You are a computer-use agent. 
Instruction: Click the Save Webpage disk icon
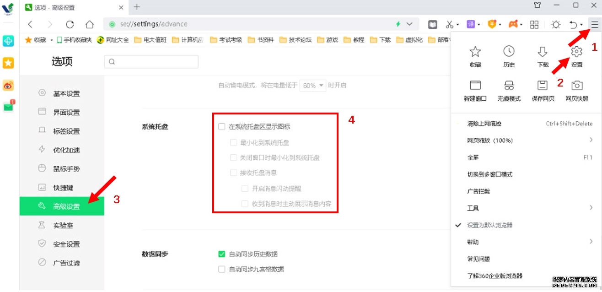[543, 86]
